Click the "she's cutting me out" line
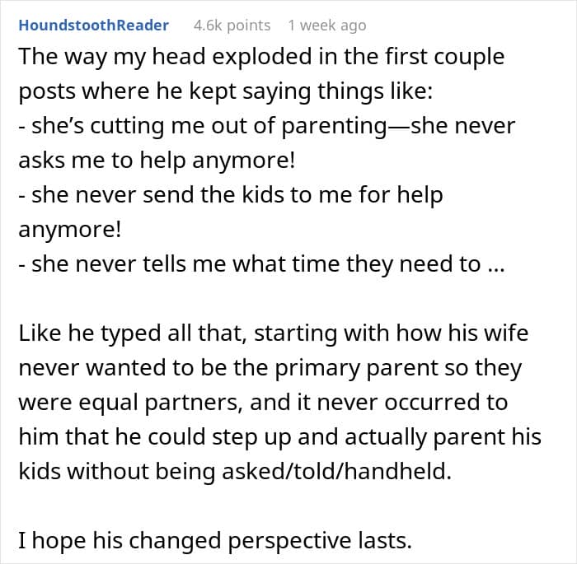577x564 pixels. point(266,128)
